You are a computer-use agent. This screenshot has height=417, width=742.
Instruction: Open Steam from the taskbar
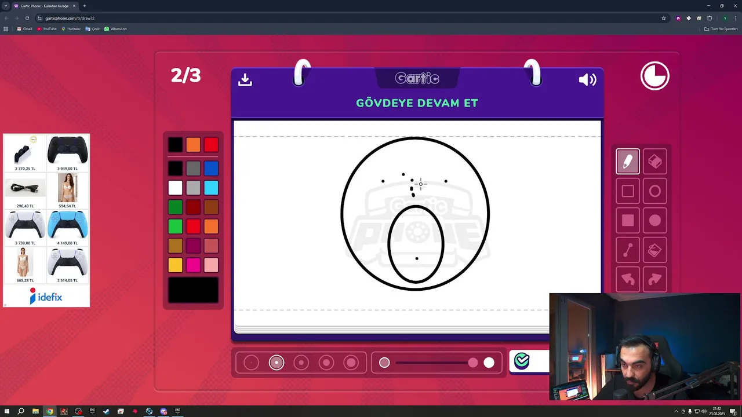(106, 411)
